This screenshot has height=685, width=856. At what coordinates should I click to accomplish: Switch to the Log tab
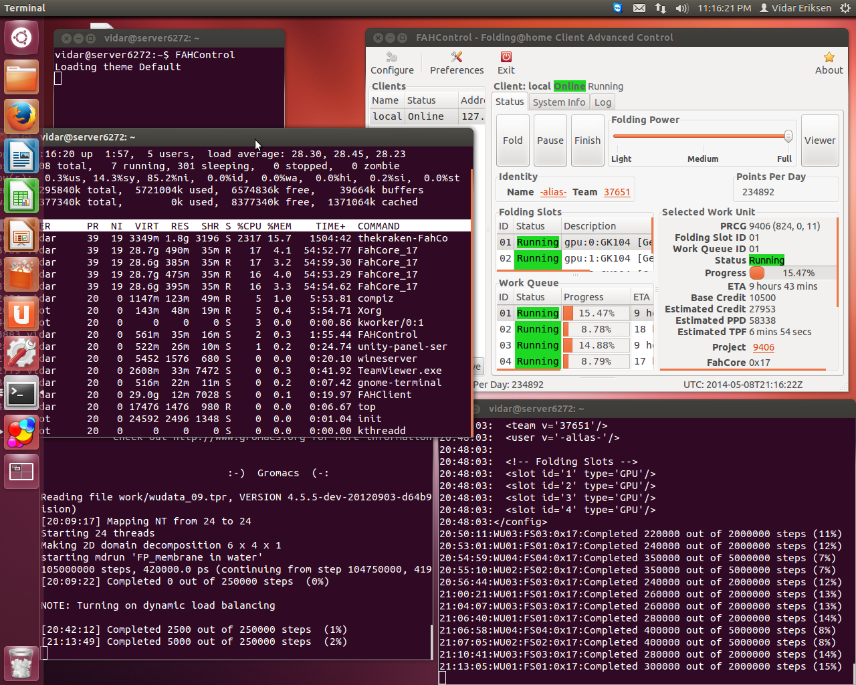coord(603,102)
